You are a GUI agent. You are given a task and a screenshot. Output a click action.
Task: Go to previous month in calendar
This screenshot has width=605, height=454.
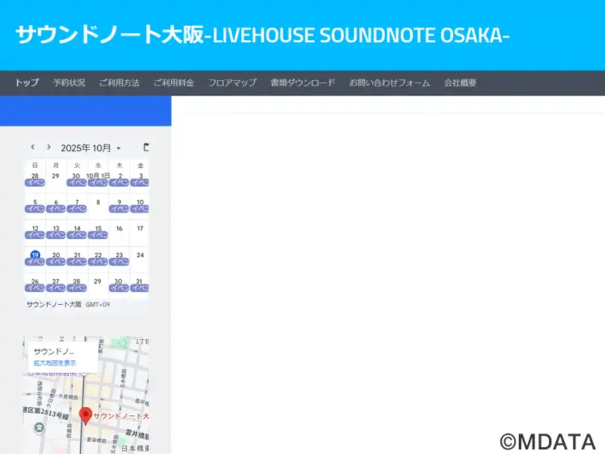click(33, 147)
